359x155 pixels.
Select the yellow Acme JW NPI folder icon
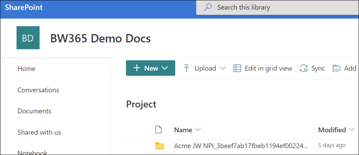tap(160, 146)
